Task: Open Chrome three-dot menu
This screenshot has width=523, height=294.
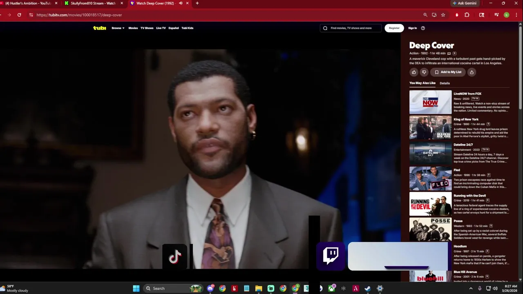Action: 516,15
